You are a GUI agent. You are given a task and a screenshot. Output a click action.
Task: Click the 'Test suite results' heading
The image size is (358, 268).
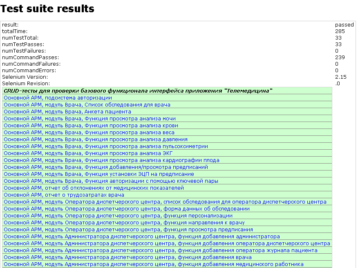[47, 9]
